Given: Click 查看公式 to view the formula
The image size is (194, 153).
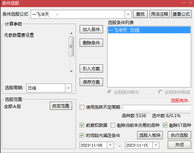Looking at the screenshot, I should pos(181,14).
